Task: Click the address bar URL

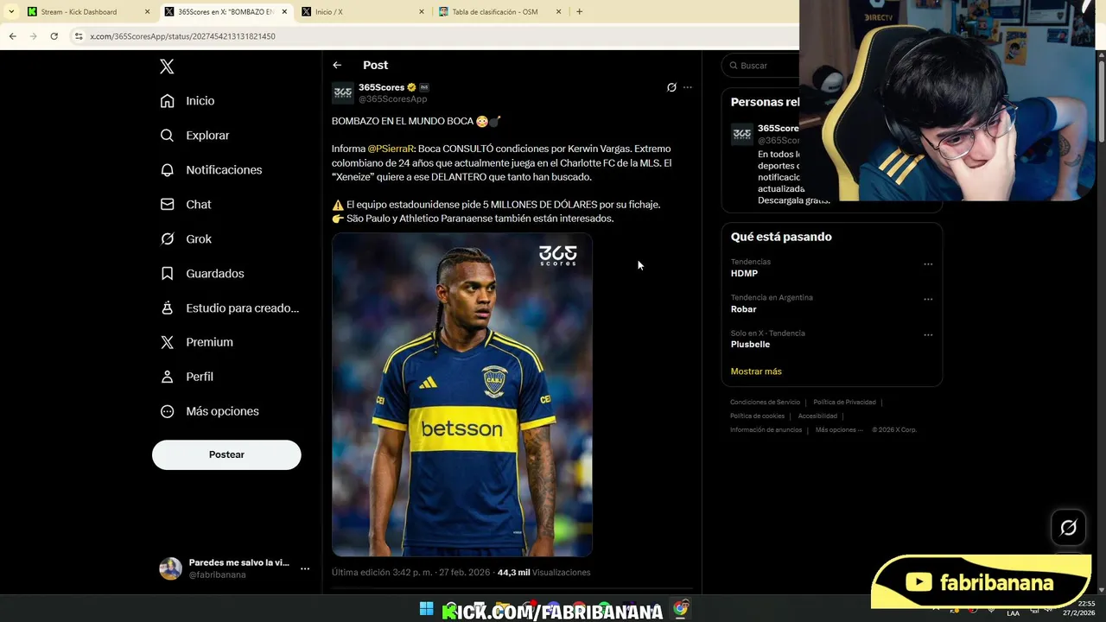Action: pos(182,36)
